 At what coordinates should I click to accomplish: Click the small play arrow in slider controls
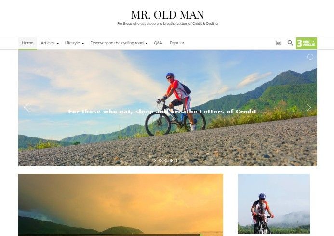[x=155, y=161]
